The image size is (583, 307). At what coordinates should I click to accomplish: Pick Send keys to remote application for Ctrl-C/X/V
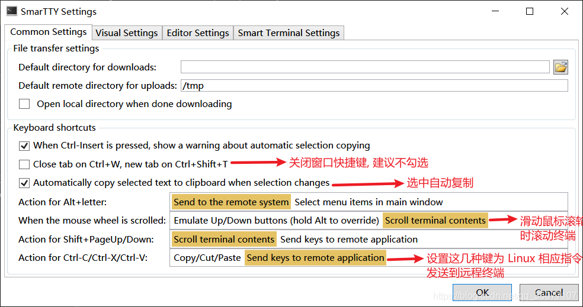coord(316,258)
